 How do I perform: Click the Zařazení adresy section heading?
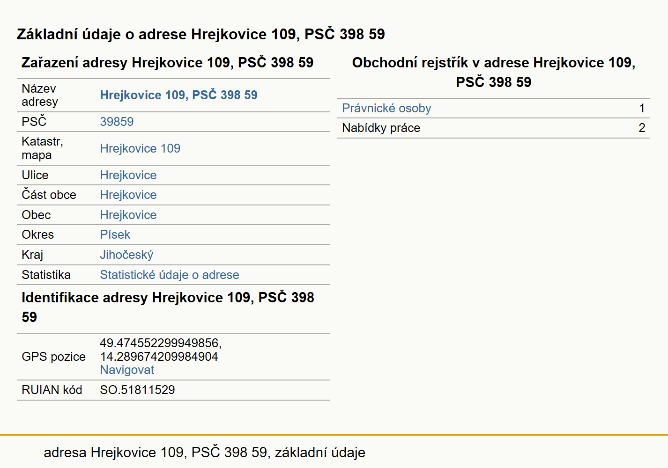[x=168, y=63]
